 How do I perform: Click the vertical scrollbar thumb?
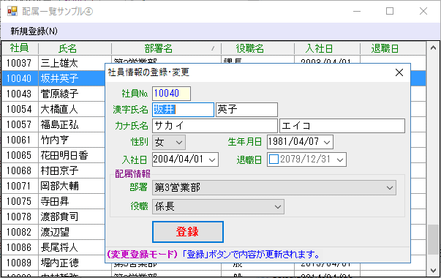click(x=433, y=239)
